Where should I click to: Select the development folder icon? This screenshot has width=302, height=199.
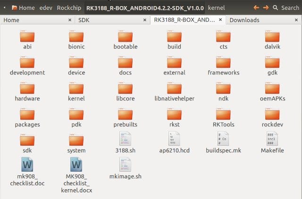coord(27,62)
